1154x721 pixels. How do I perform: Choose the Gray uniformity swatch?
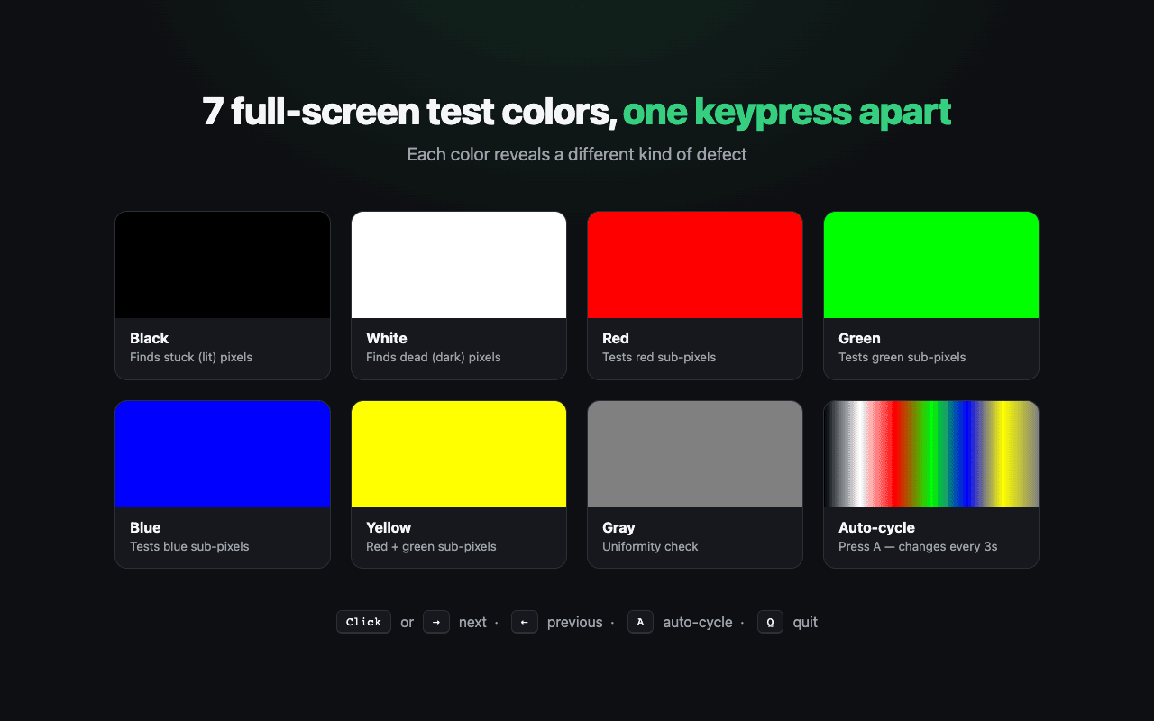(x=695, y=454)
